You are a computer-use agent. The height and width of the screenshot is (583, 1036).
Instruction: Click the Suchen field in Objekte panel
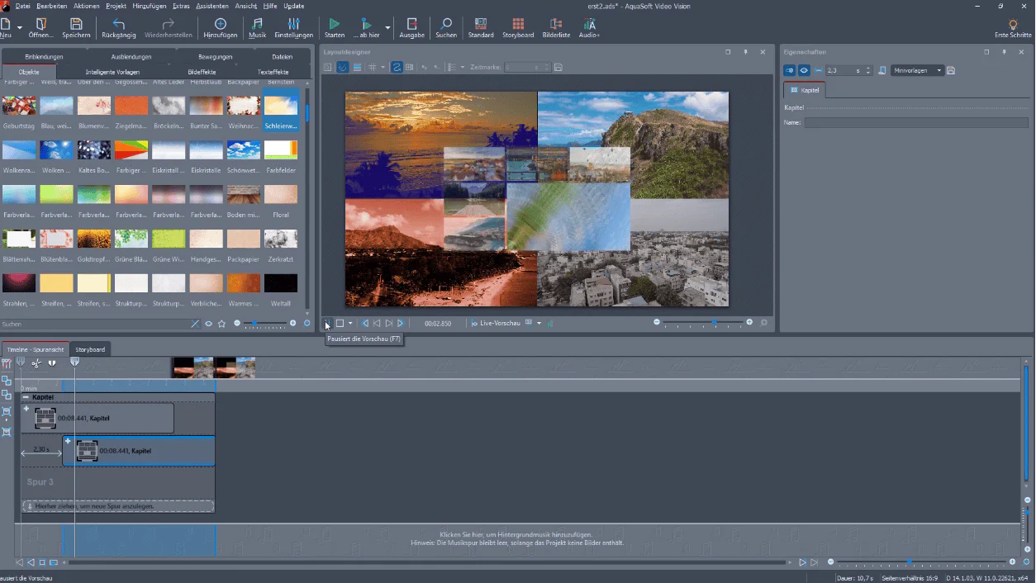tap(95, 324)
